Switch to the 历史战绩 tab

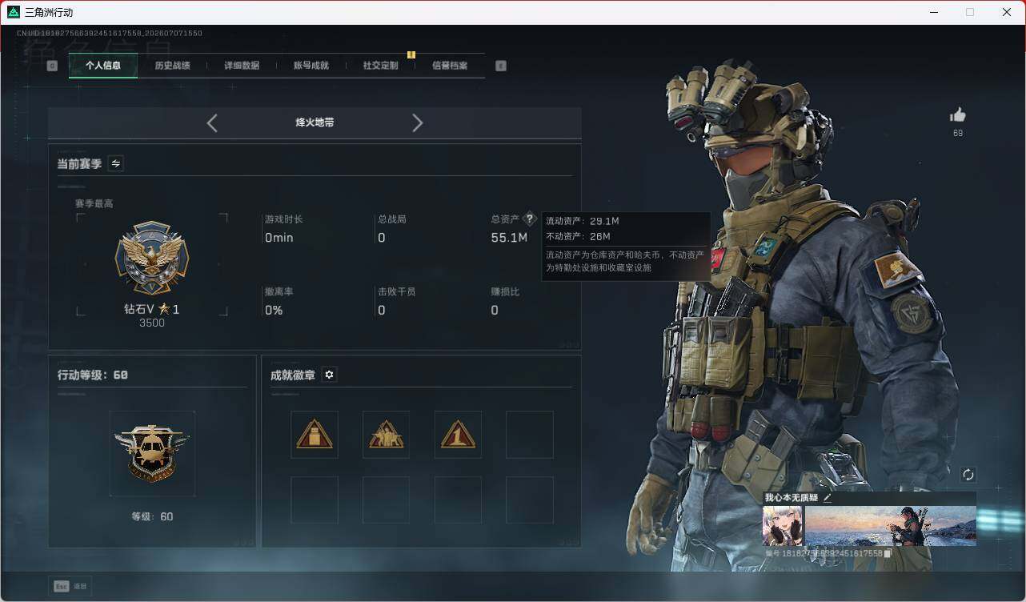[172, 66]
